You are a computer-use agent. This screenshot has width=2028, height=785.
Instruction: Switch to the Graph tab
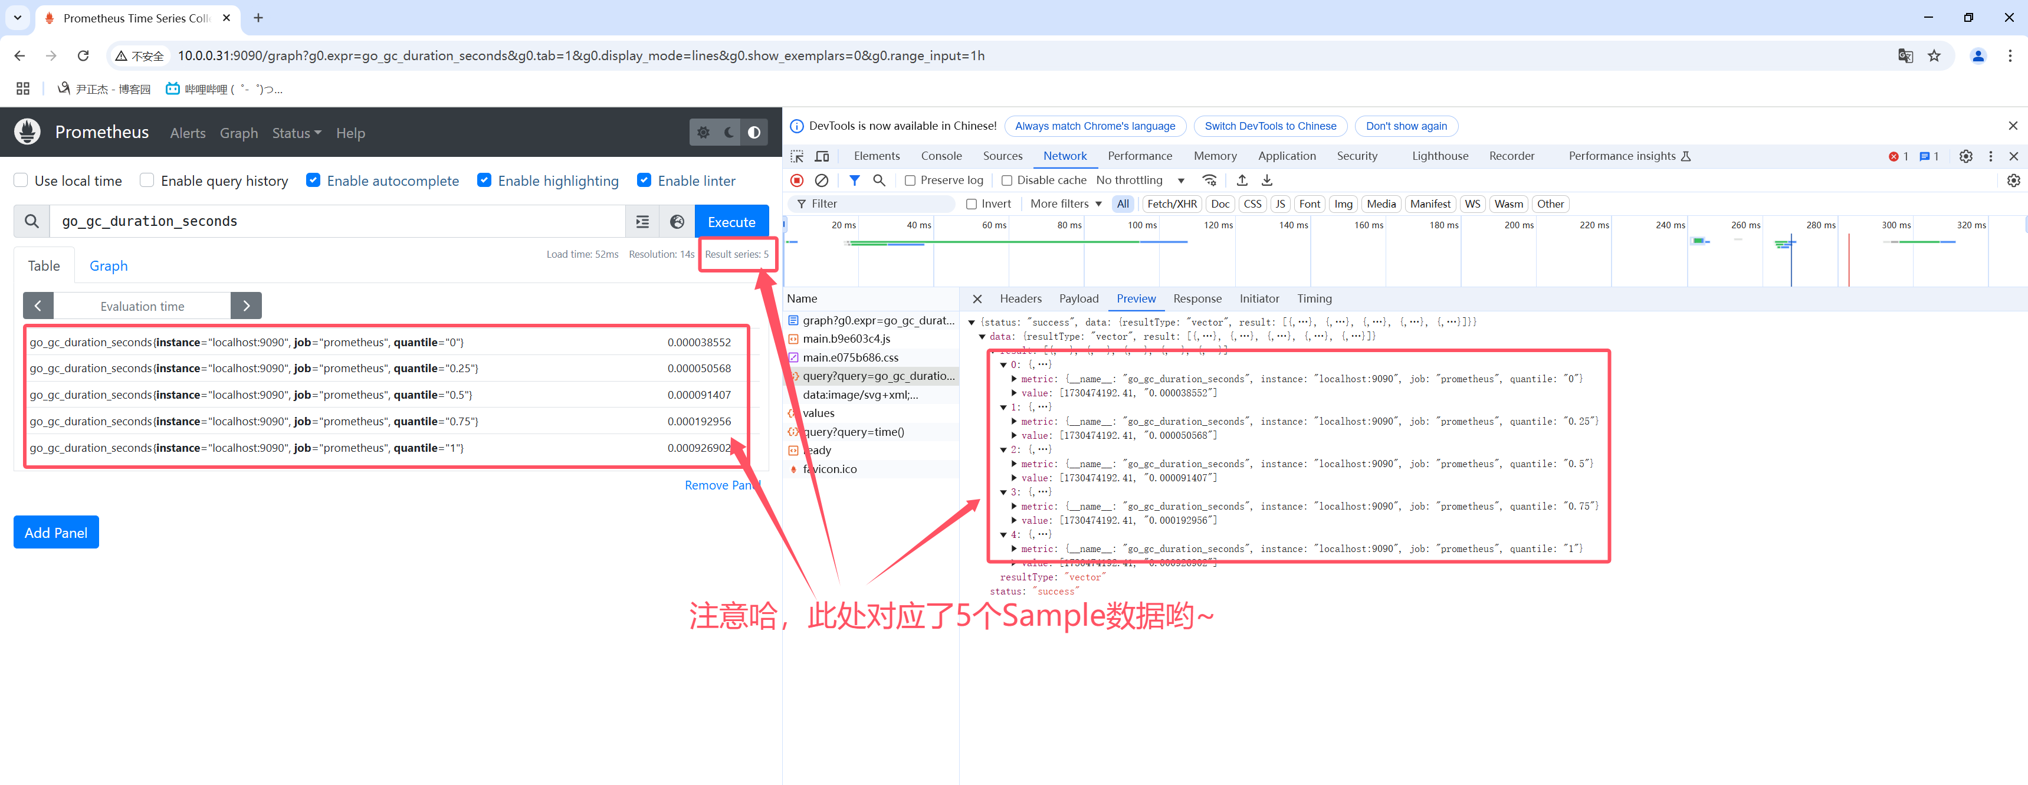point(108,266)
